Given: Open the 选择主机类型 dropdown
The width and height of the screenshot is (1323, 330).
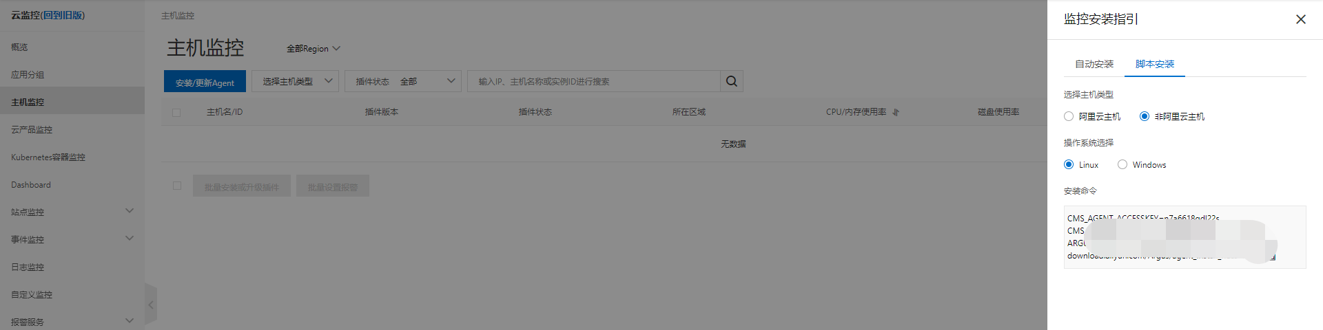Looking at the screenshot, I should tap(295, 81).
